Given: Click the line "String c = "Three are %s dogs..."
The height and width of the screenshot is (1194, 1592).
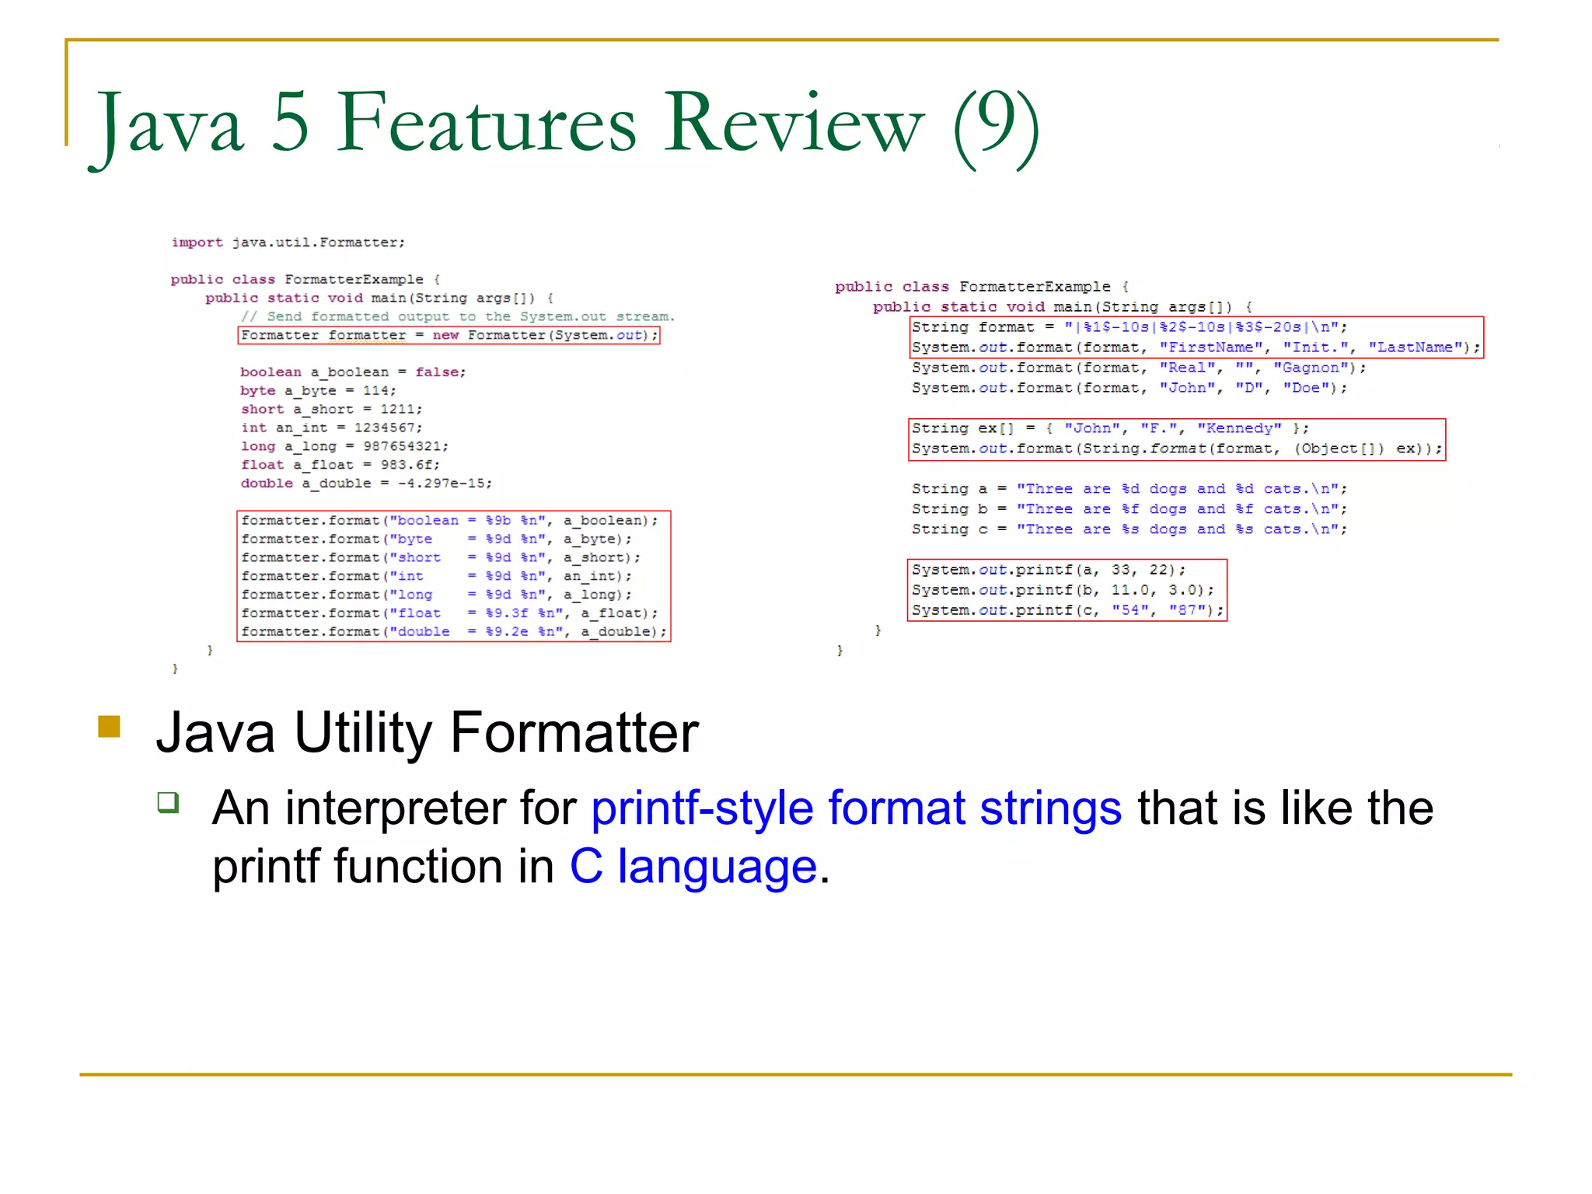Looking at the screenshot, I should [x=1129, y=529].
